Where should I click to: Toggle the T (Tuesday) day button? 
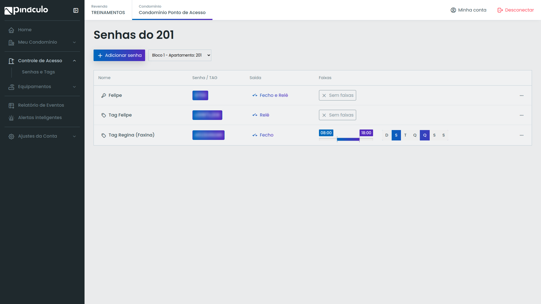click(405, 135)
